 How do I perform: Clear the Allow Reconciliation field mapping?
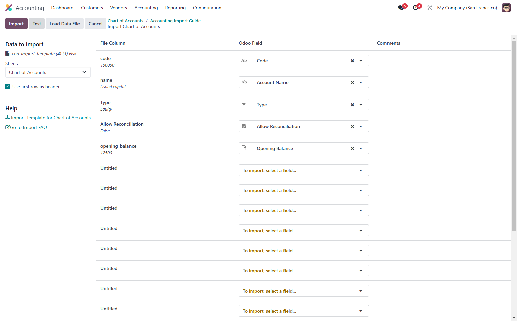coord(352,126)
